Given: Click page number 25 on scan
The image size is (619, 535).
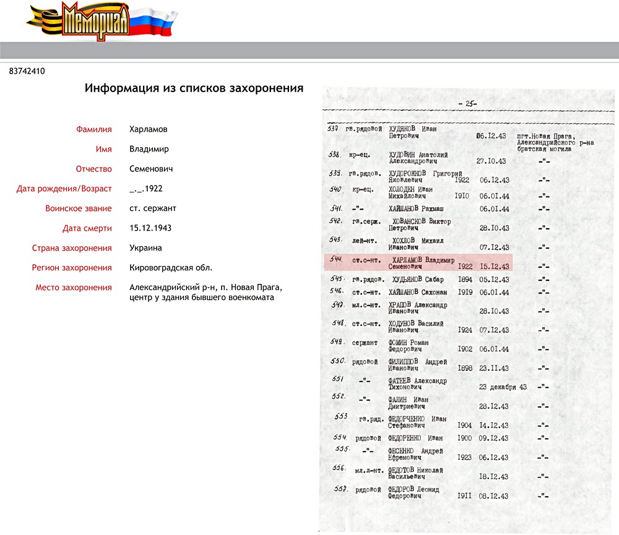Looking at the screenshot, I should coord(467,104).
